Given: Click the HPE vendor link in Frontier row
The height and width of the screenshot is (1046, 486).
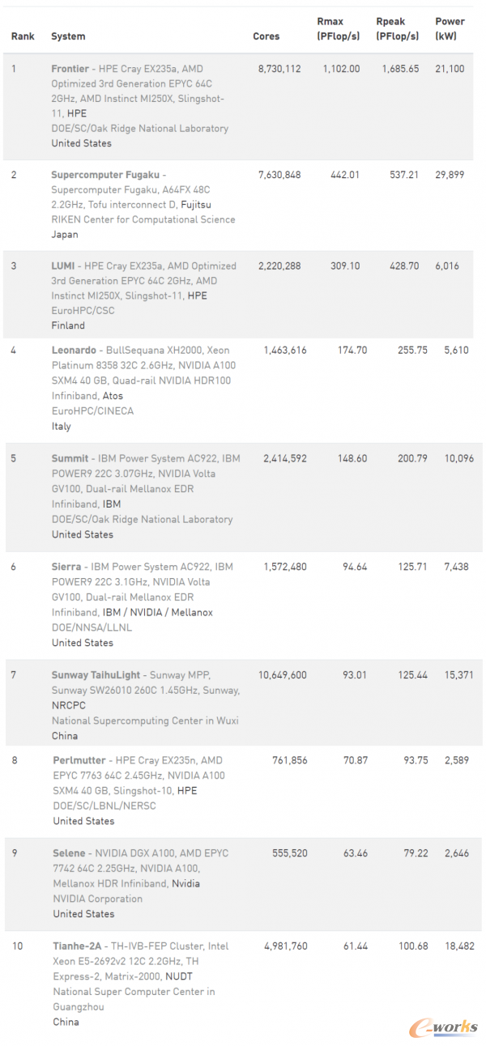Looking at the screenshot, I should pyautogui.click(x=77, y=113).
